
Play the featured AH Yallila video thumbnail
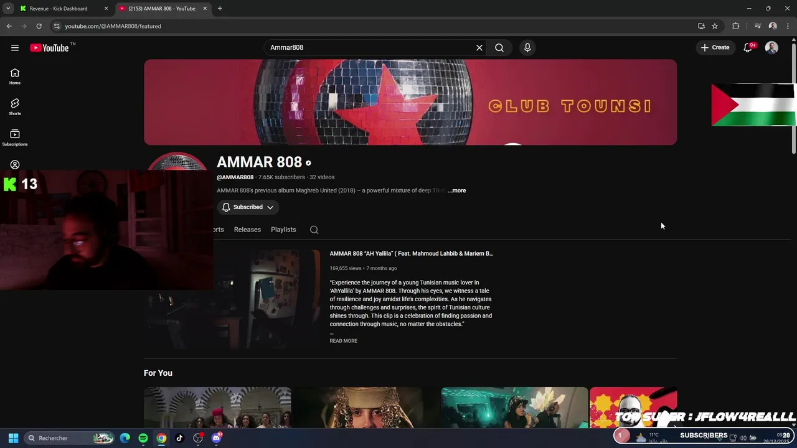tap(266, 299)
